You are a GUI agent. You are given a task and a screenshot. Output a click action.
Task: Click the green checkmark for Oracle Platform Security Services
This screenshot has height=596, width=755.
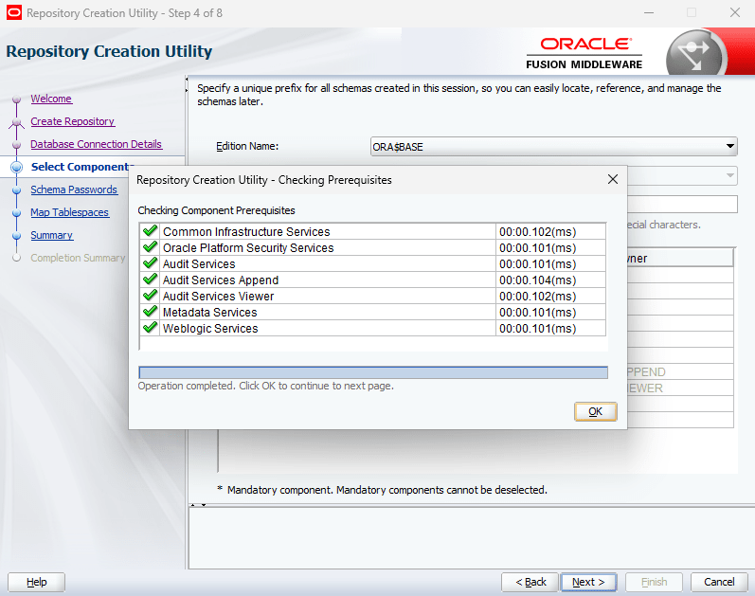[151, 247]
